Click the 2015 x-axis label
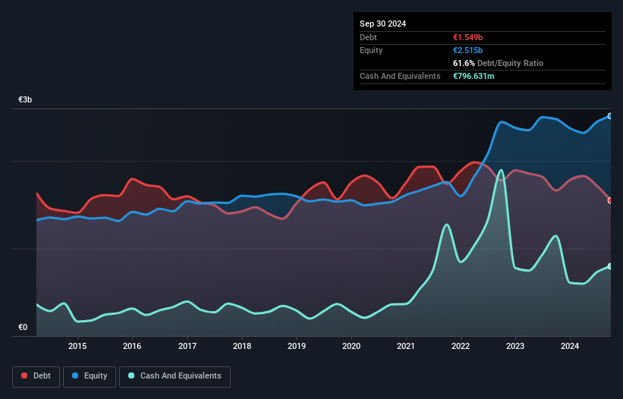 (77, 346)
